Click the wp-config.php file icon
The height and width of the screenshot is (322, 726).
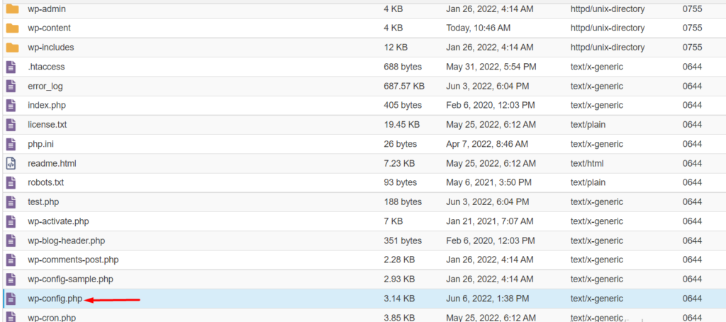(x=11, y=299)
